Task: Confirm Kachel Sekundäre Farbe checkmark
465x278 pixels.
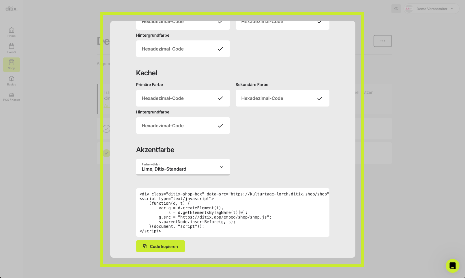Action: pyautogui.click(x=320, y=98)
